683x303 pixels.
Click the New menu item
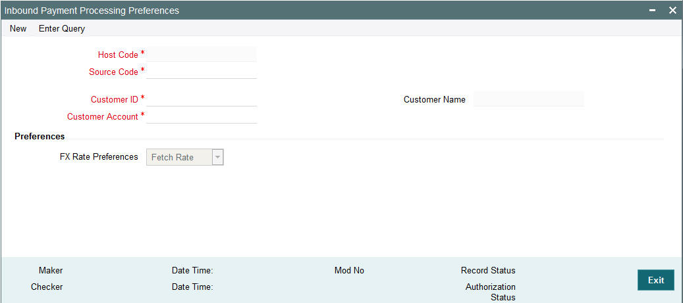coord(18,29)
